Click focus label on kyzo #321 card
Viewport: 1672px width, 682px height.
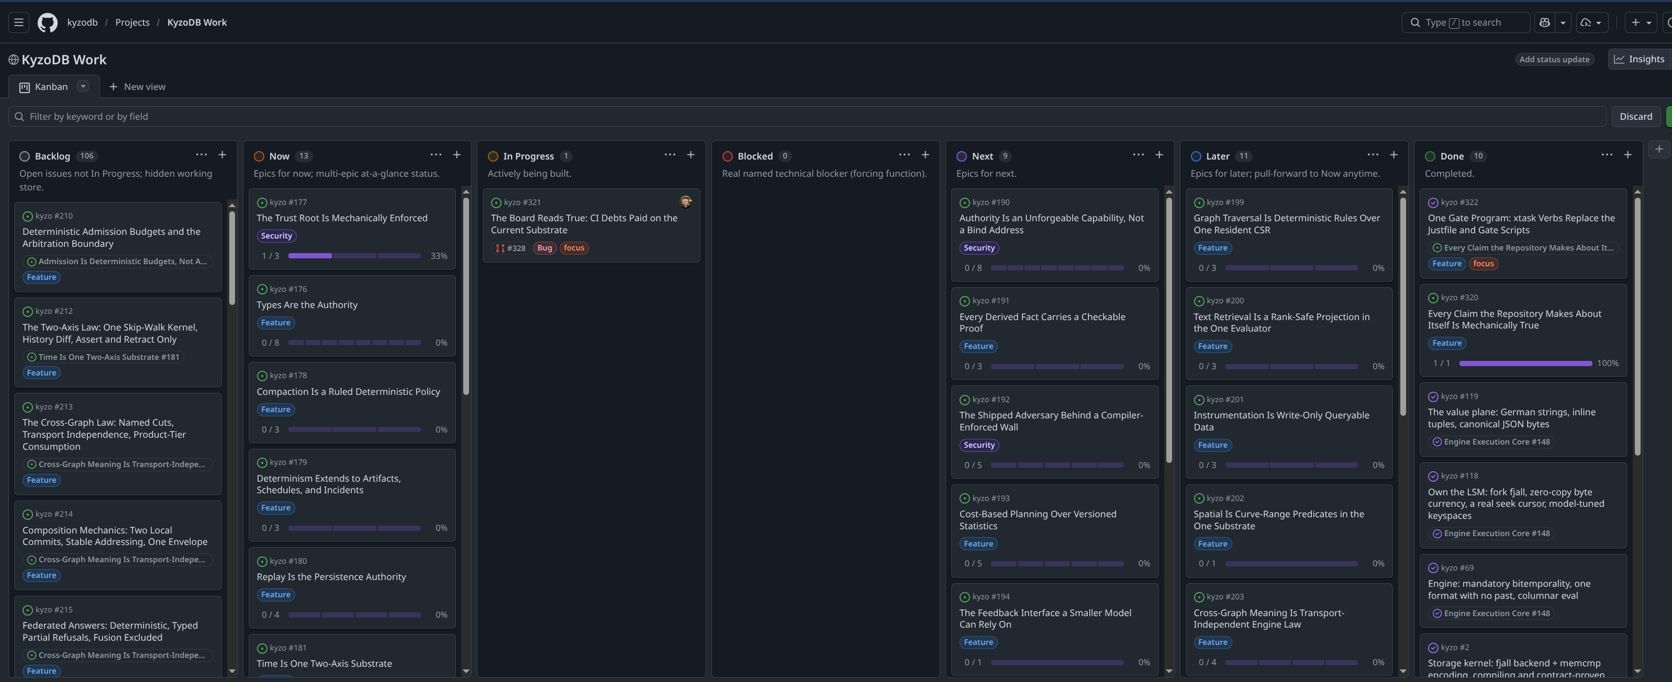[x=574, y=248]
